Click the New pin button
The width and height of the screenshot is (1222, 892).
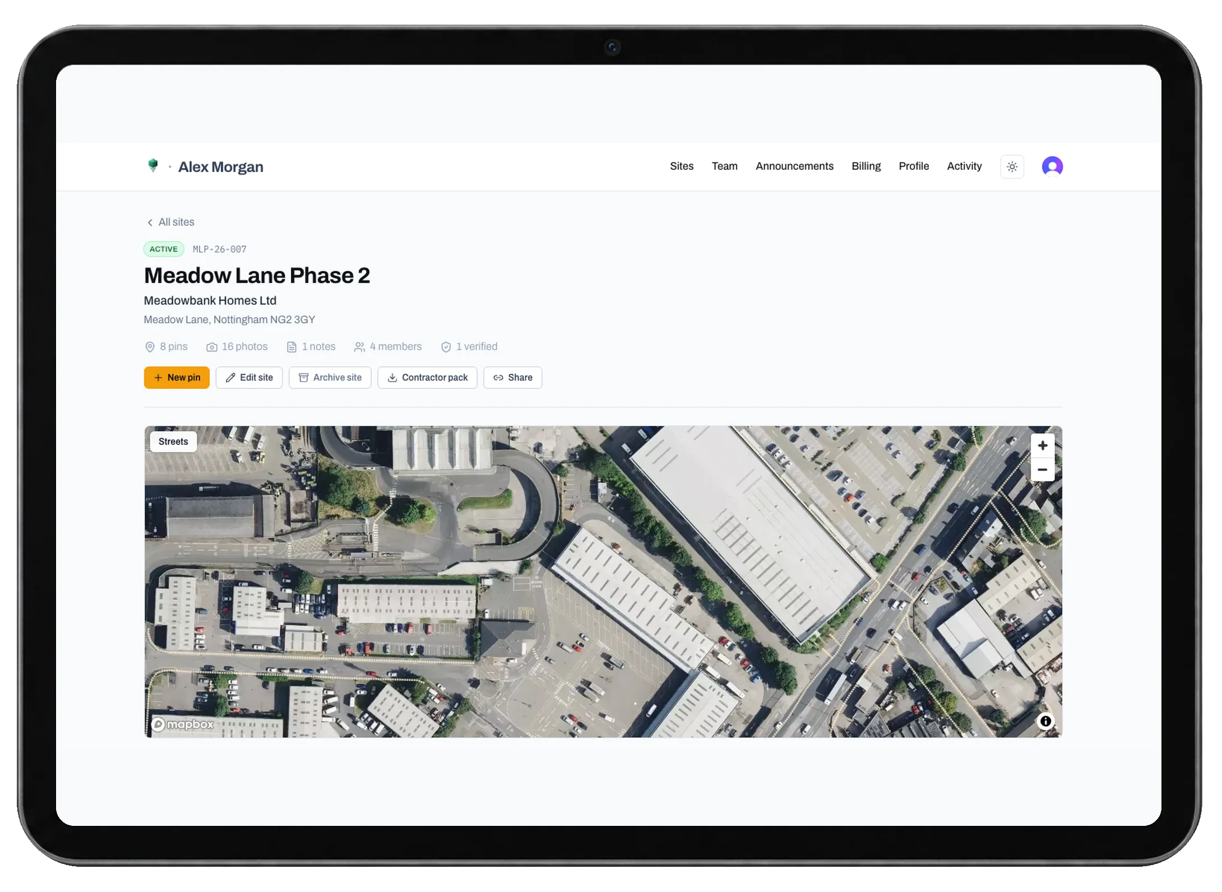[177, 378]
